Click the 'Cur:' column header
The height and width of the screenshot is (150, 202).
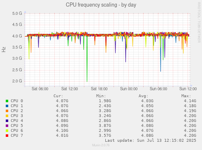click(58, 96)
